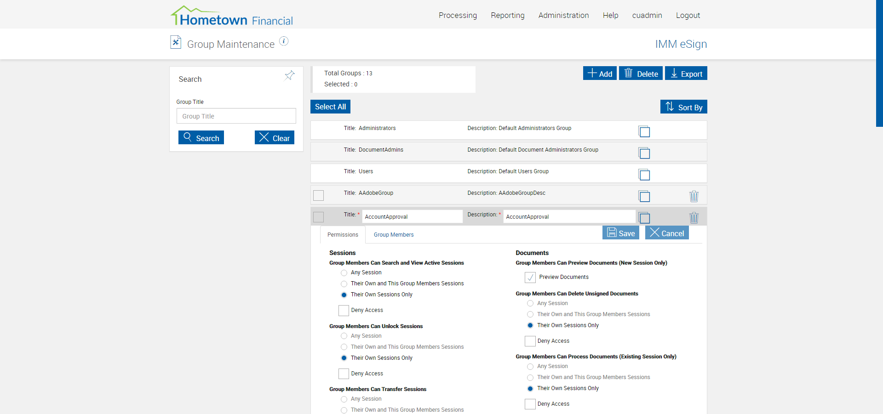Open the Administration menu
Image resolution: width=883 pixels, height=414 pixels.
(x=563, y=15)
